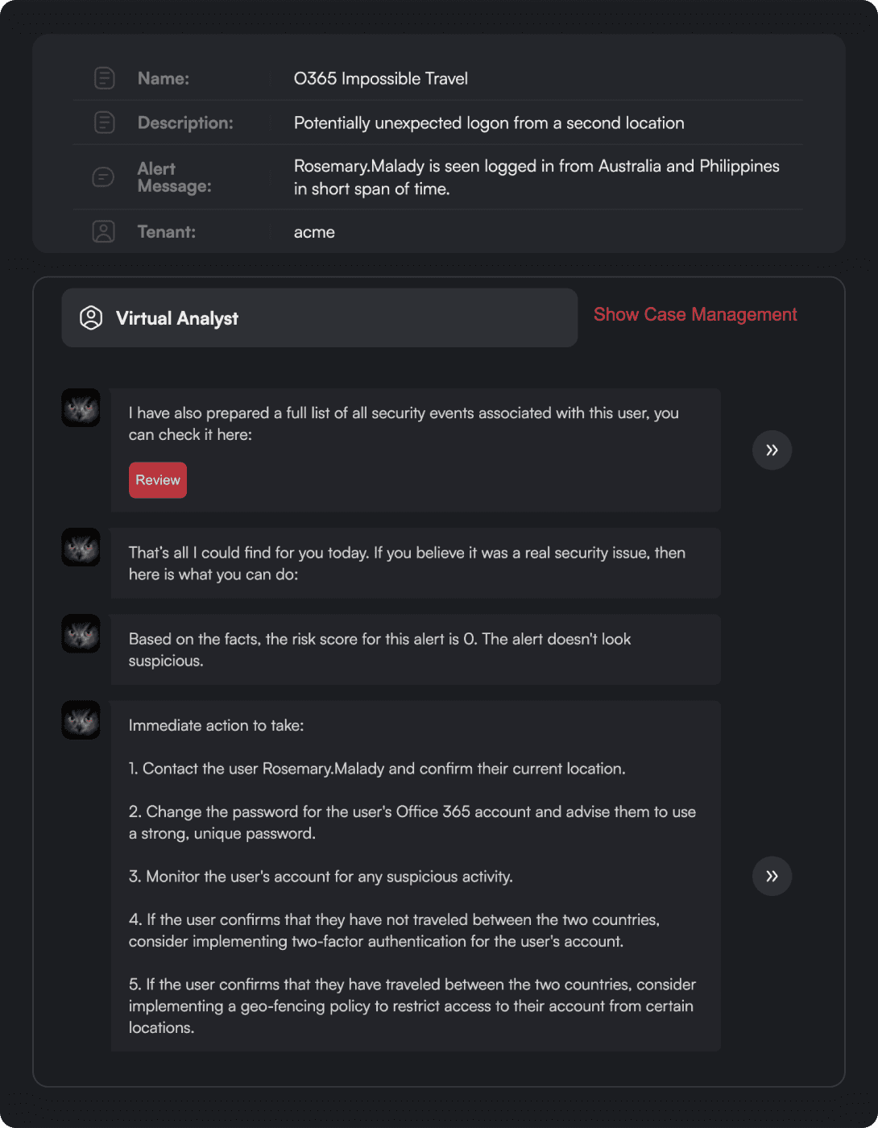Screen dimensions: 878x1128
Task: Click the Description value text
Action: pyautogui.click(x=489, y=122)
